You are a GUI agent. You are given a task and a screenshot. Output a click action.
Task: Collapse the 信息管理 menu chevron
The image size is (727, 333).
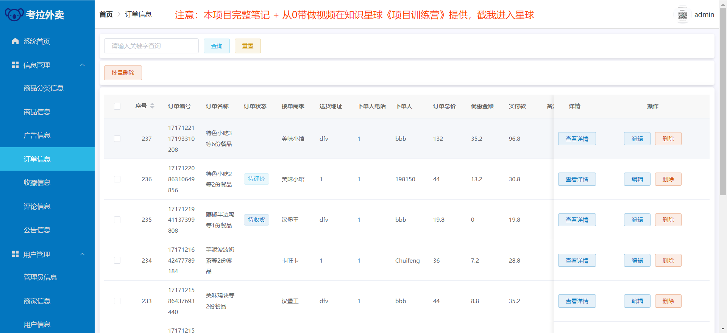point(83,65)
